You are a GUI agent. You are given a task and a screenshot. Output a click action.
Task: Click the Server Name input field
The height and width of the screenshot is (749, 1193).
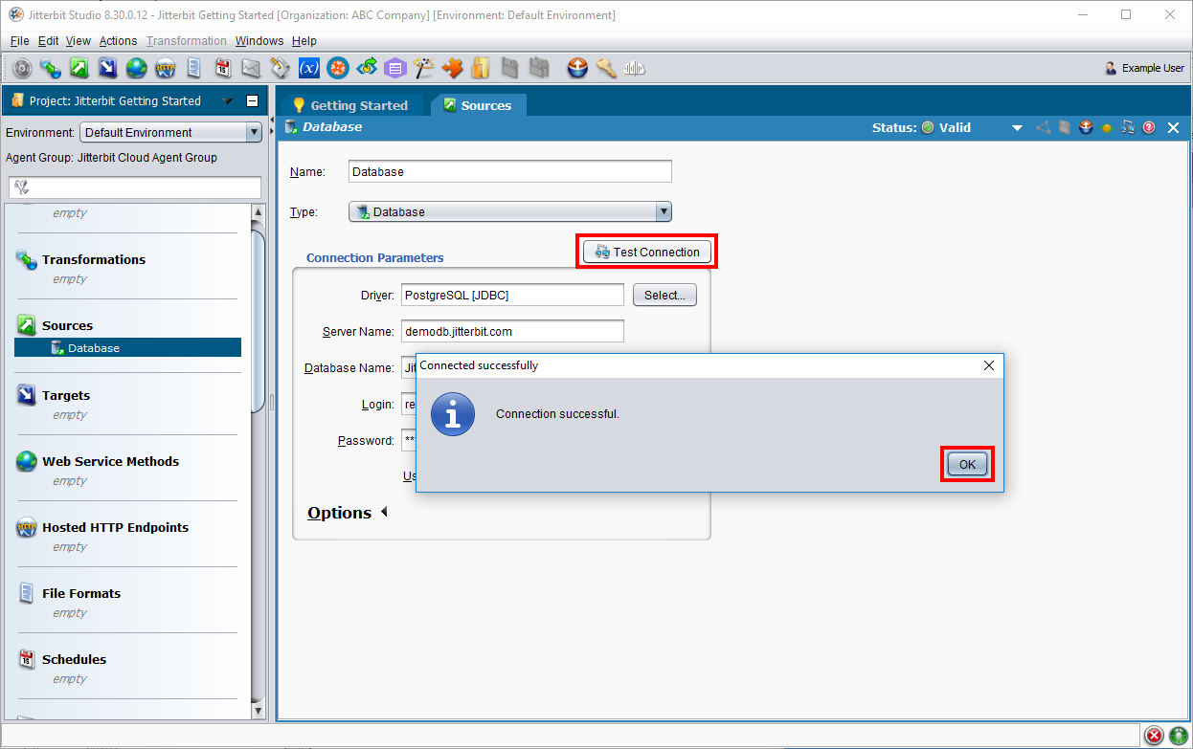[512, 332]
